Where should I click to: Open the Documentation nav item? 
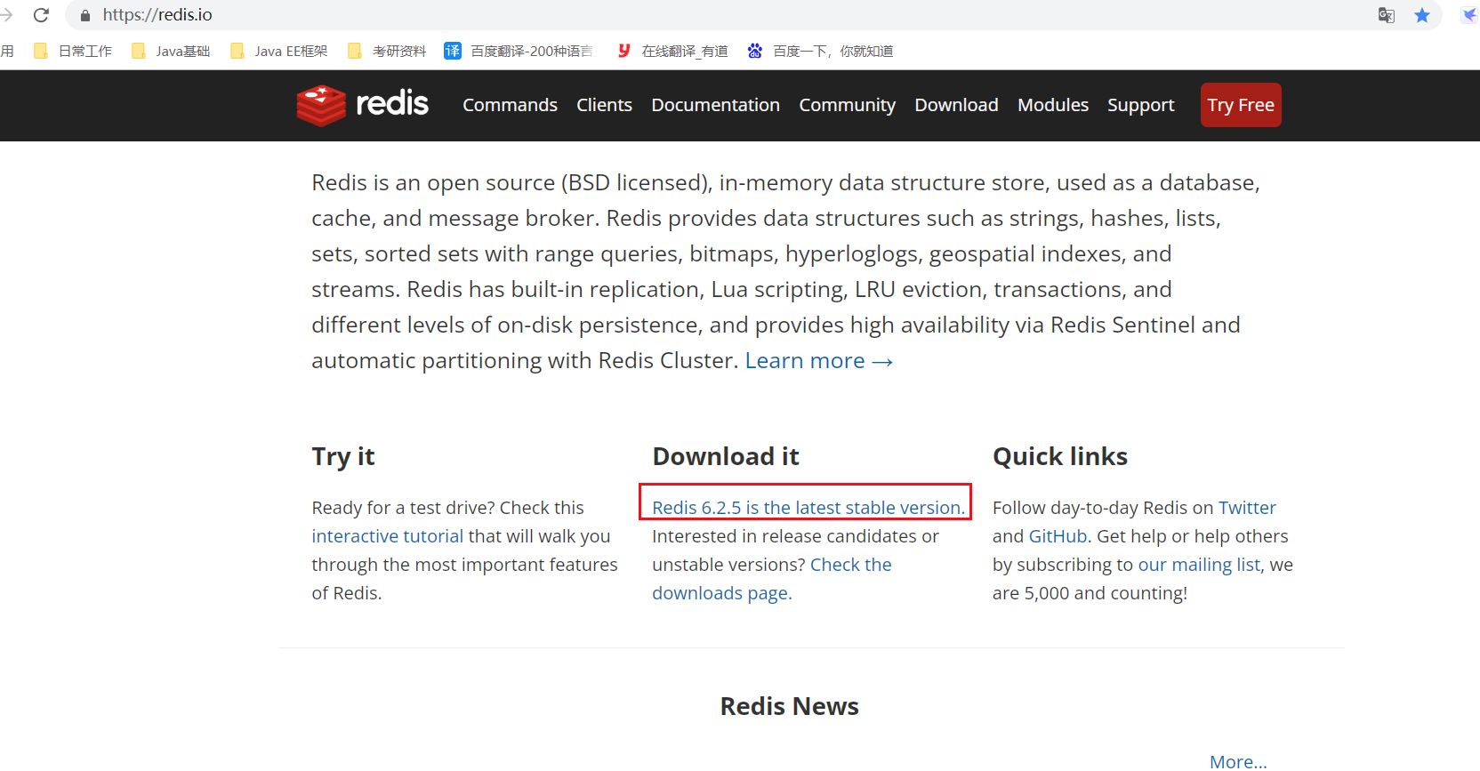click(715, 105)
